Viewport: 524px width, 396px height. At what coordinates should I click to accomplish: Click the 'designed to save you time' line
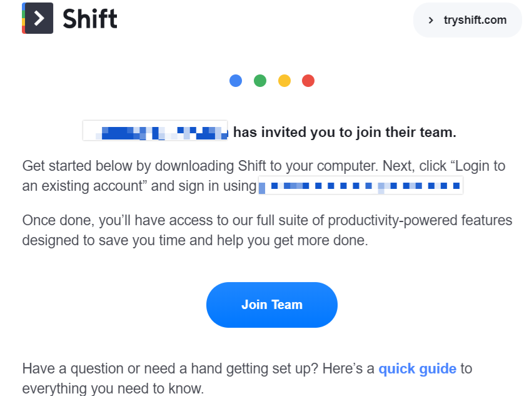[195, 240]
